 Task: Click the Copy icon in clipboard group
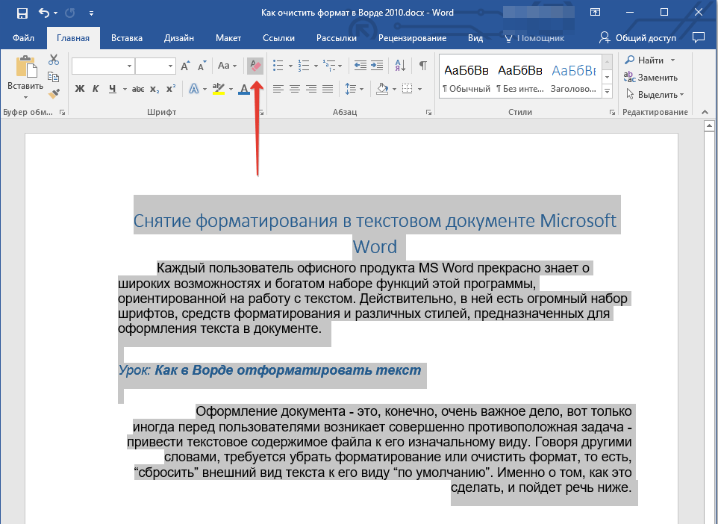(x=54, y=77)
